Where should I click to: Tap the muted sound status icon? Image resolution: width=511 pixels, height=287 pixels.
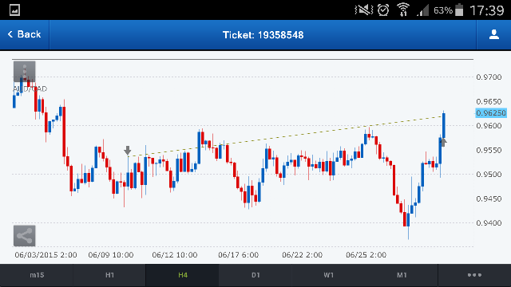tap(364, 10)
